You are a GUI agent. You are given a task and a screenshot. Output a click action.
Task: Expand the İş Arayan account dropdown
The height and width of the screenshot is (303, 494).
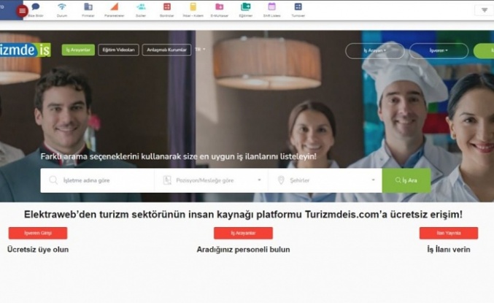tap(375, 50)
